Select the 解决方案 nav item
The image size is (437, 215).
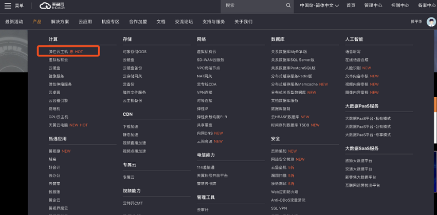point(60,21)
